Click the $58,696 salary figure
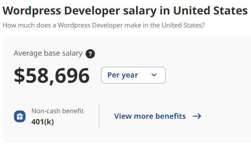Screen dimensions: 251x144 (x=52, y=76)
